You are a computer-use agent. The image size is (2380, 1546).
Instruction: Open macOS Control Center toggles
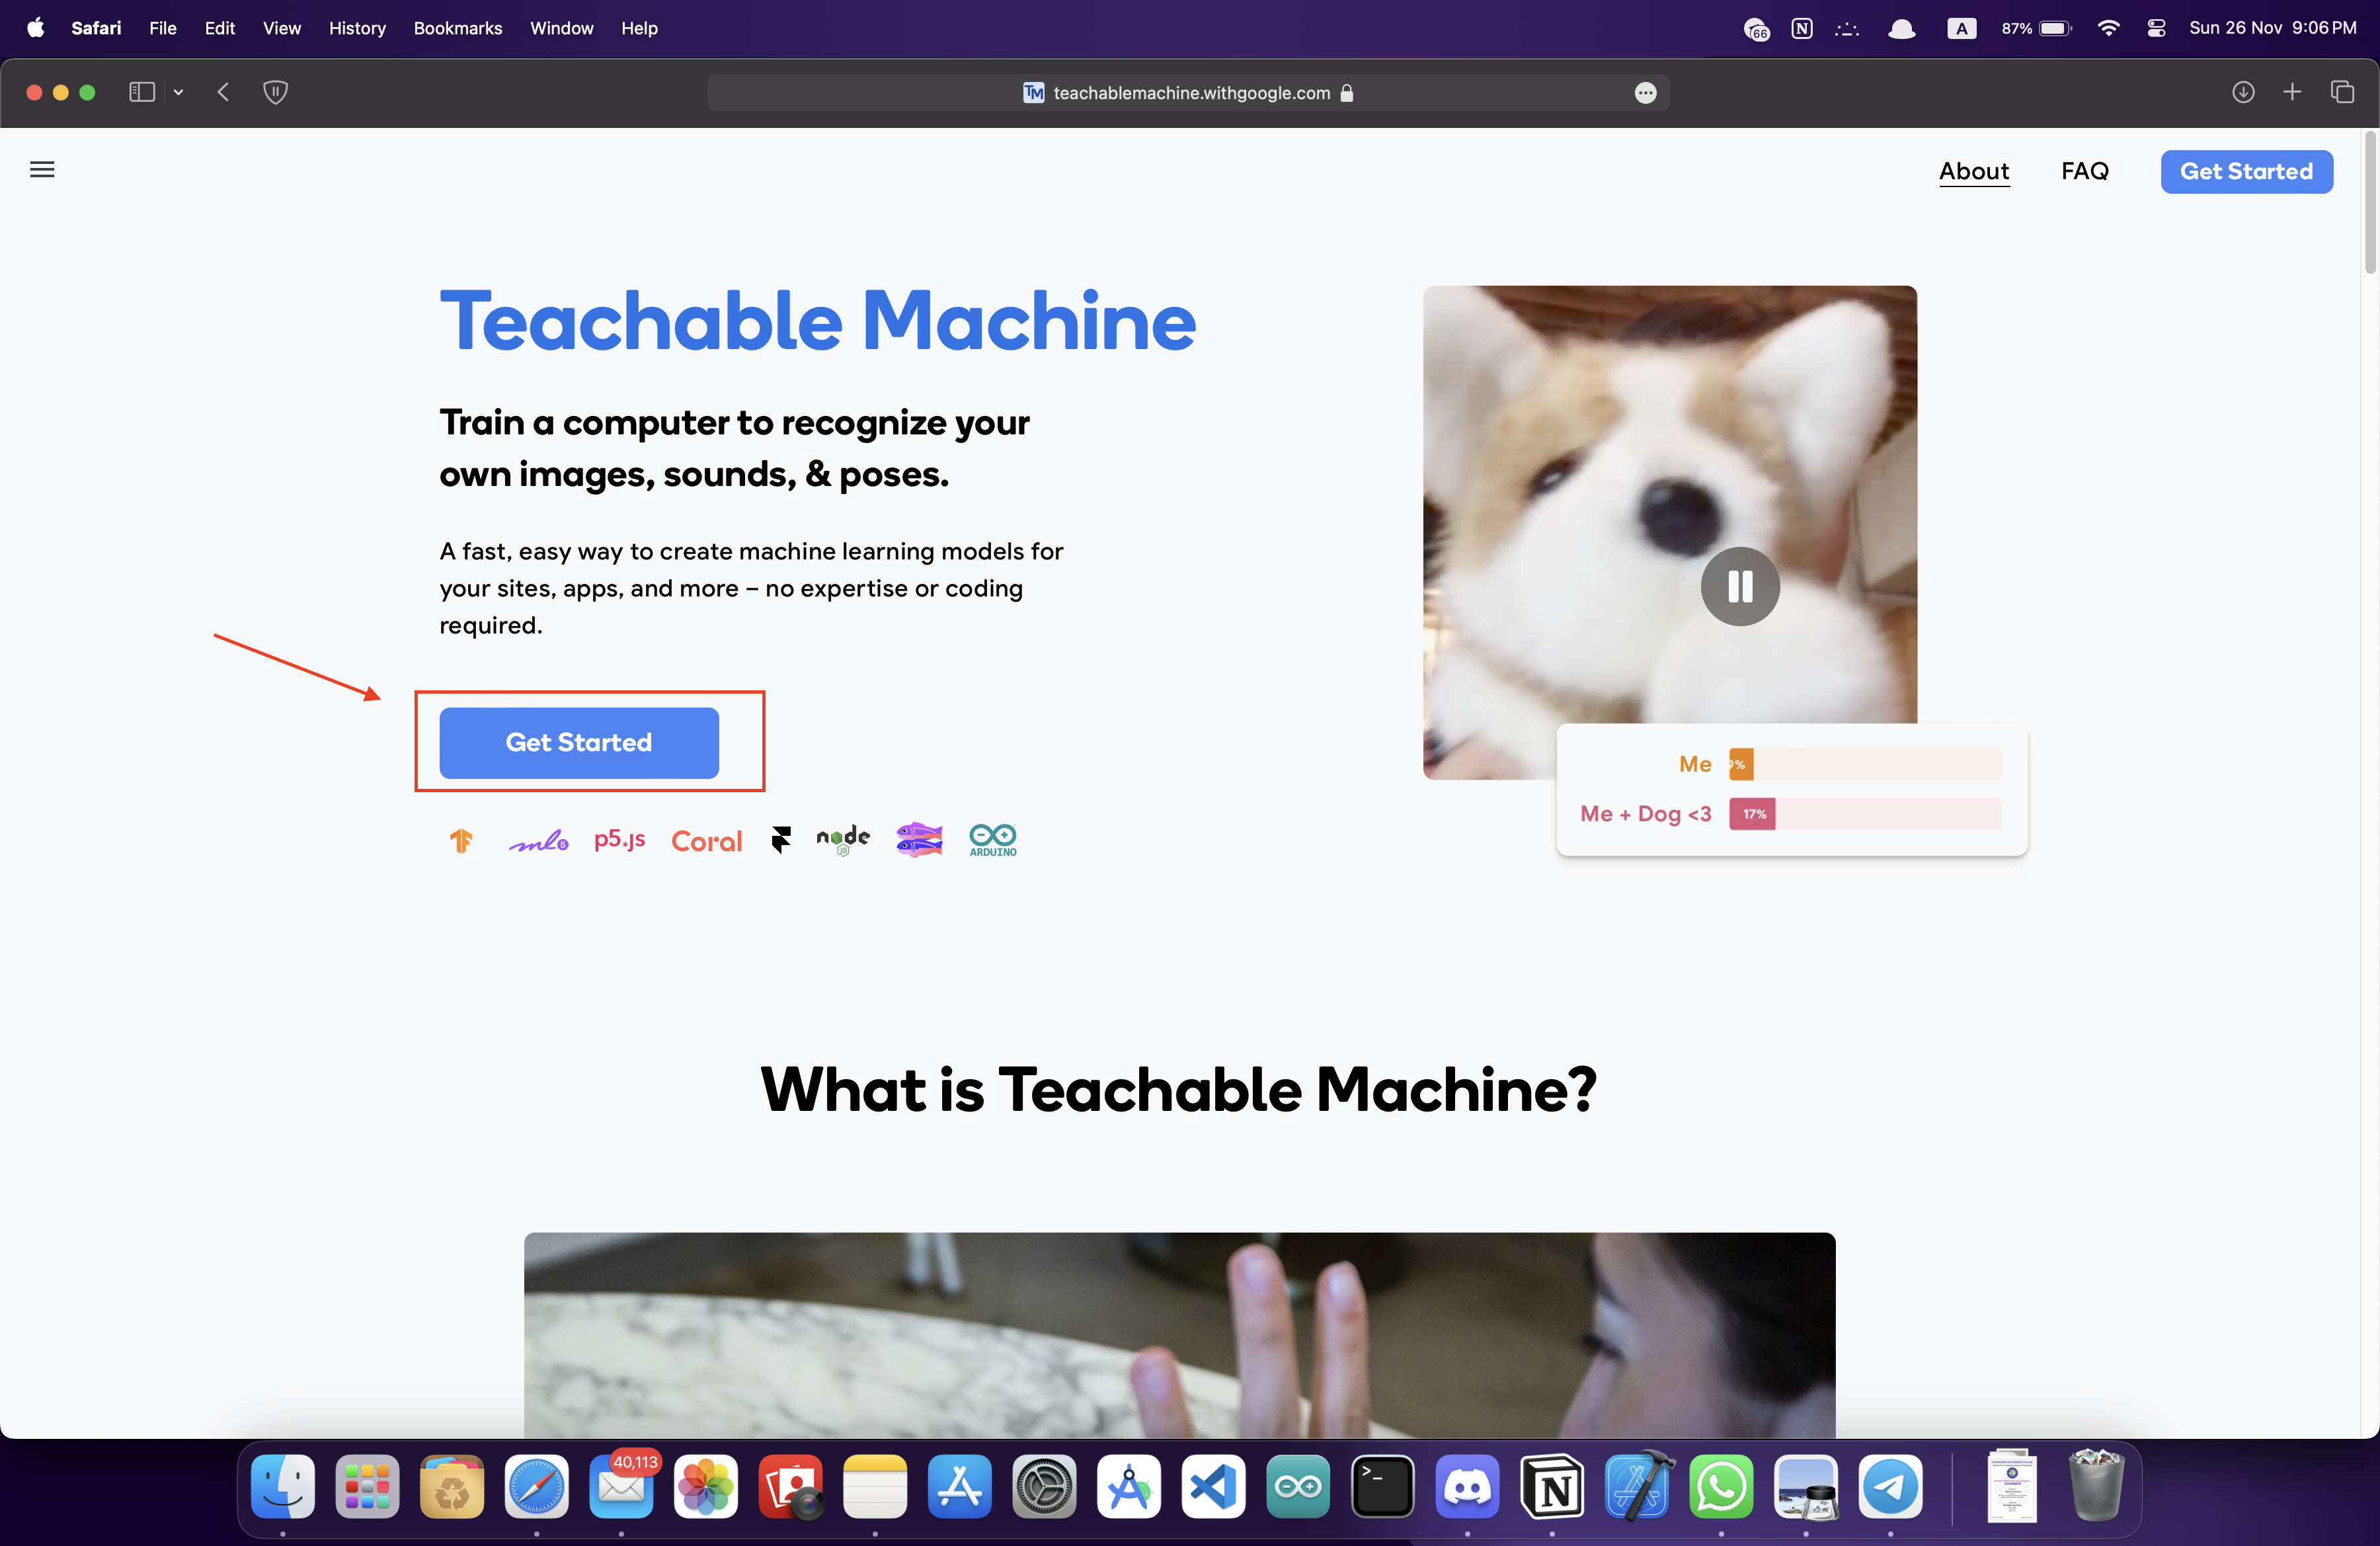click(x=2156, y=28)
